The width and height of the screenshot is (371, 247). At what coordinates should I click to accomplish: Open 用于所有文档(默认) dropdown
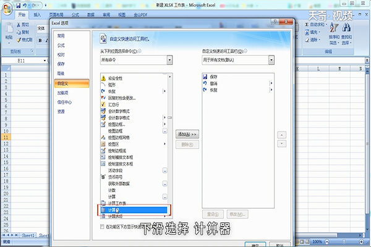coord(271,60)
